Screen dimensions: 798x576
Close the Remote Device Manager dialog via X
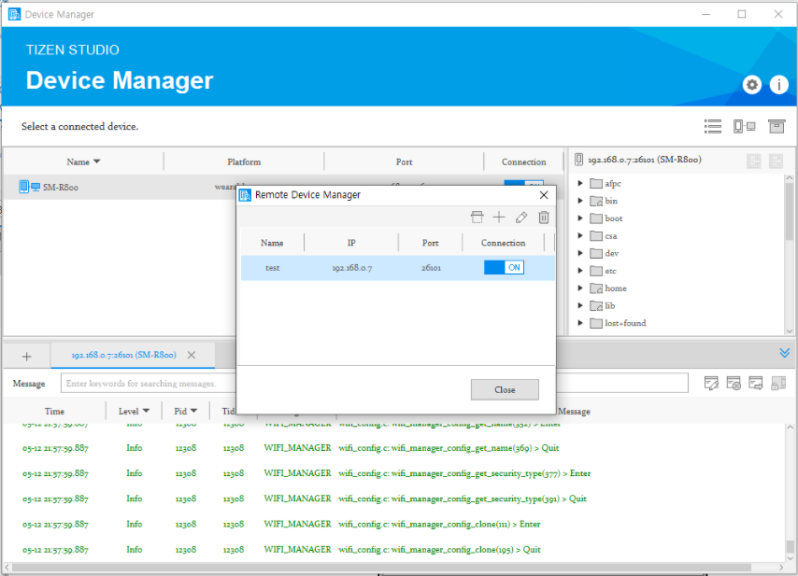pos(544,195)
